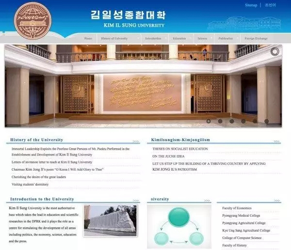Click the Kimilsungism-Kimjongilism heading
This screenshot has width=291, height=250.
tap(180, 140)
